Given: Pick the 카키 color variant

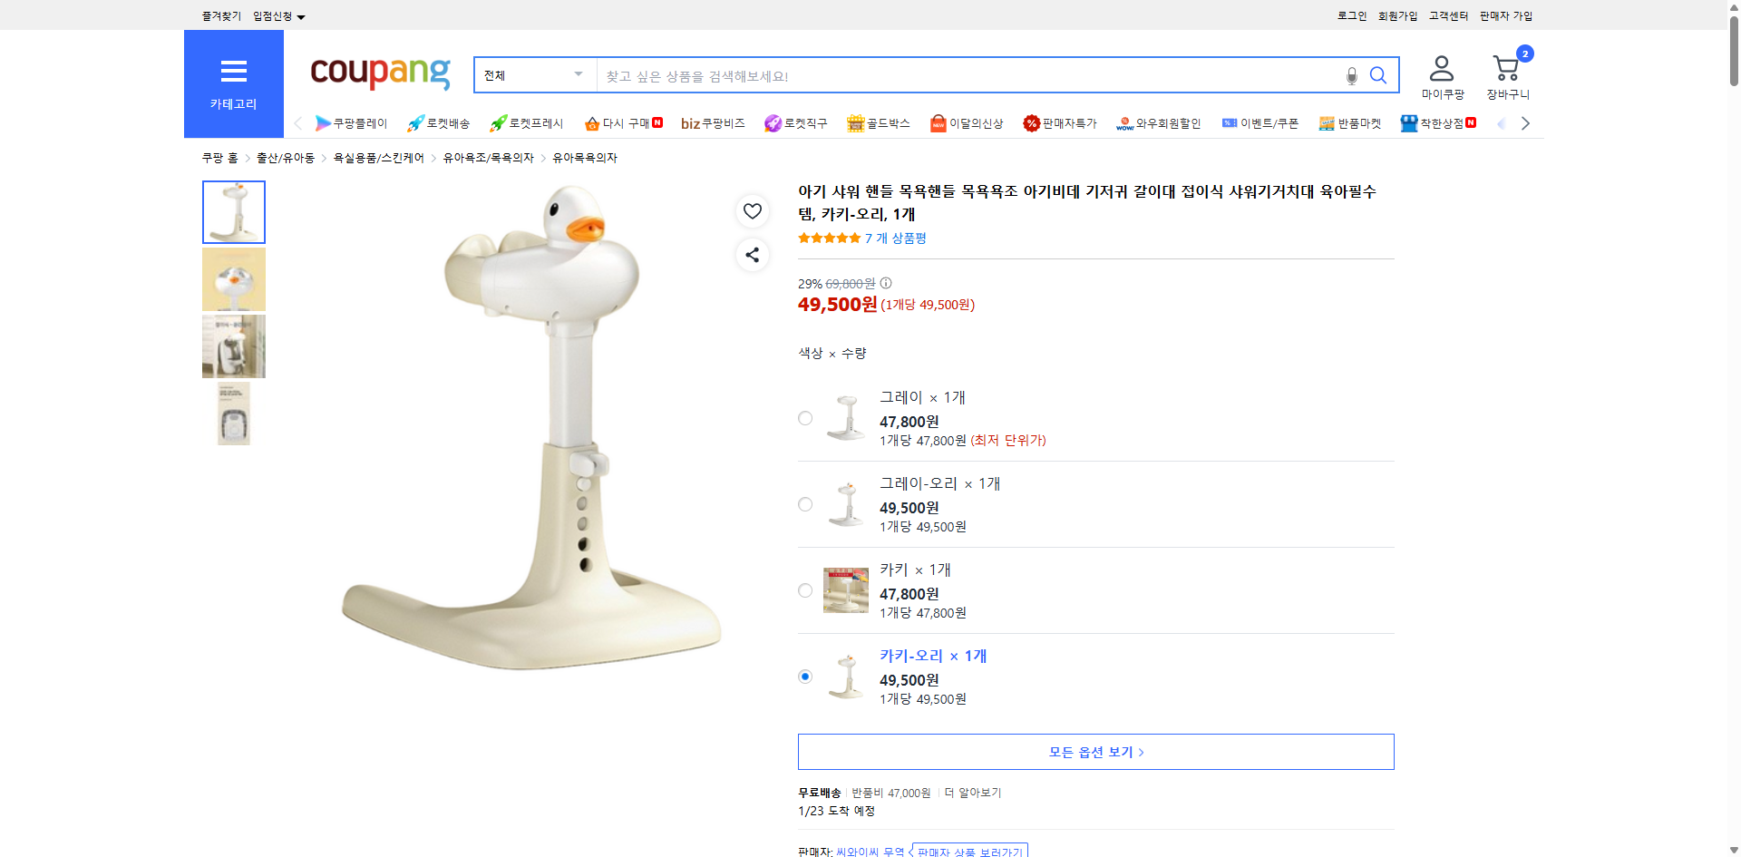Looking at the screenshot, I should coord(804,590).
